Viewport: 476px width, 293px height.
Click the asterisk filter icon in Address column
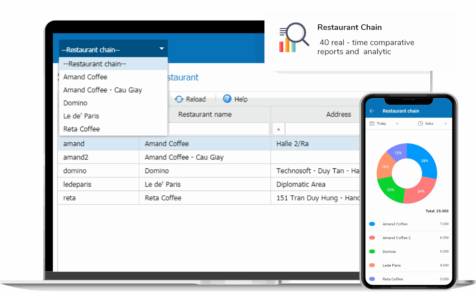278,129
